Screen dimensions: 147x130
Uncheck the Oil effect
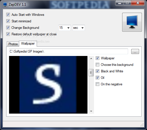[97, 78]
